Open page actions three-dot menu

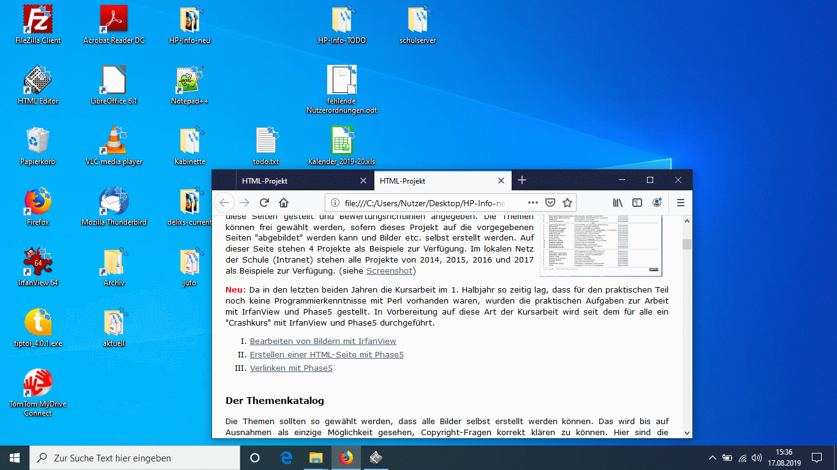pyautogui.click(x=532, y=203)
